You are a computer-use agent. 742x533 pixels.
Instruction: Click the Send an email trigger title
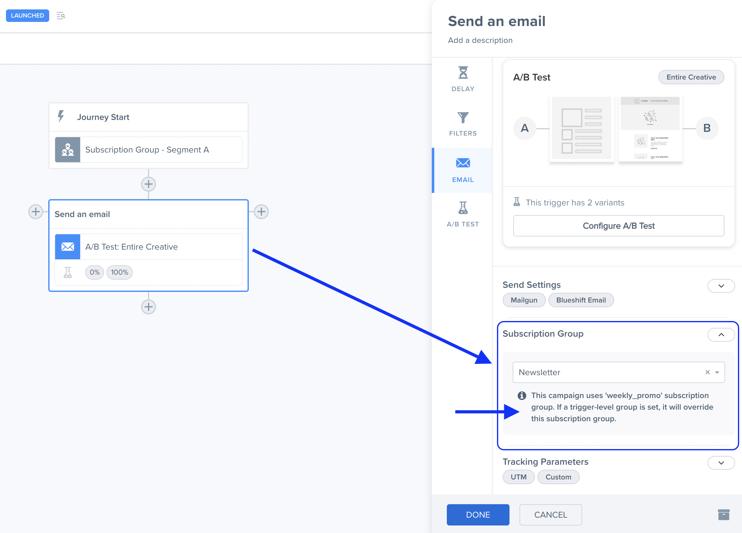tap(82, 214)
